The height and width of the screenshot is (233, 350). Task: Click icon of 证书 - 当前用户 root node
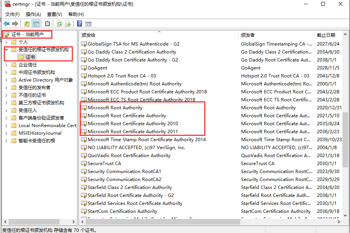click(6, 35)
